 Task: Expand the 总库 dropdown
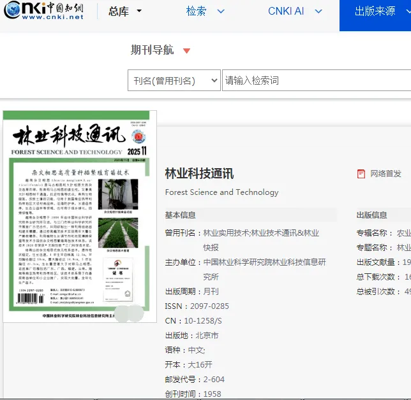pyautogui.click(x=125, y=11)
